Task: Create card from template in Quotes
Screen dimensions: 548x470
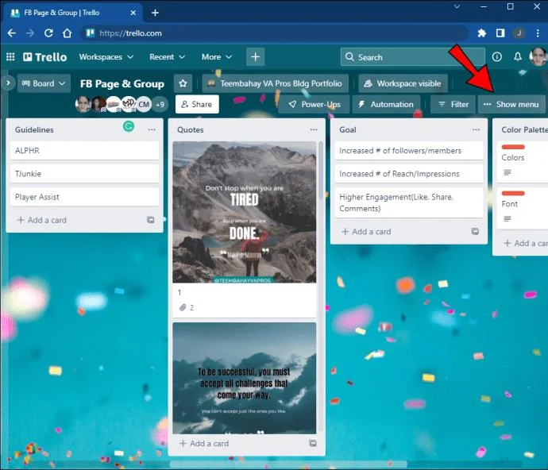Action: (313, 443)
